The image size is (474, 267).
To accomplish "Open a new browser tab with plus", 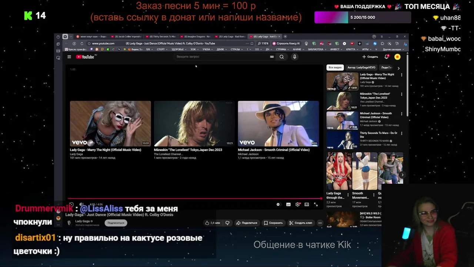I will click(x=285, y=36).
